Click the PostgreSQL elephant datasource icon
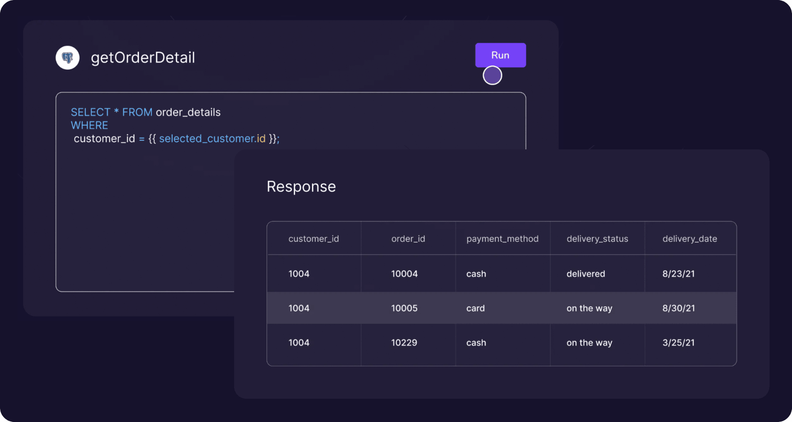 click(x=68, y=58)
